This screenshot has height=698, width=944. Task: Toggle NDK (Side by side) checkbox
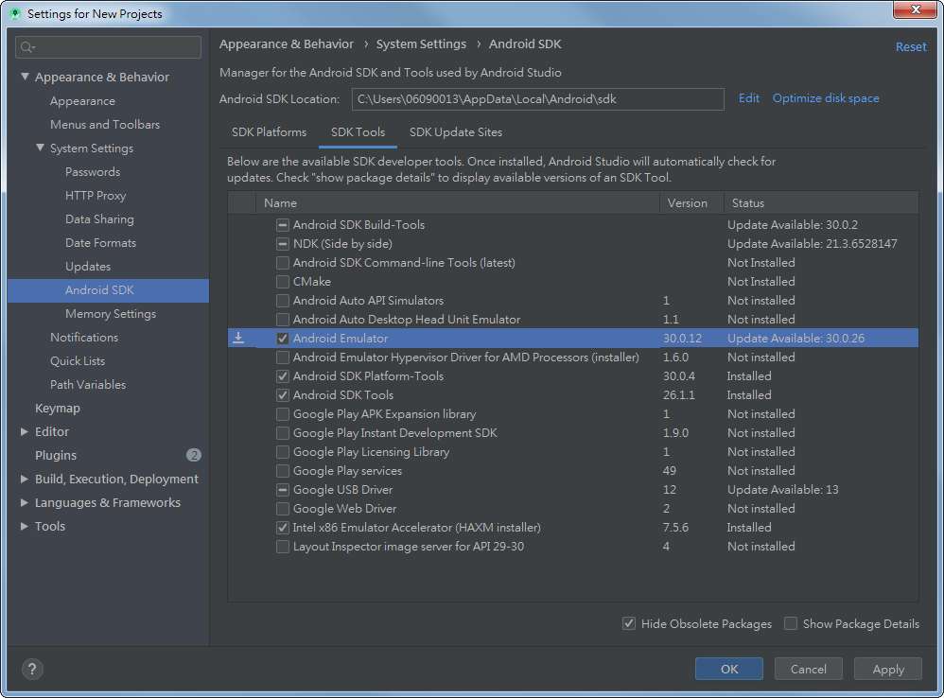[283, 244]
